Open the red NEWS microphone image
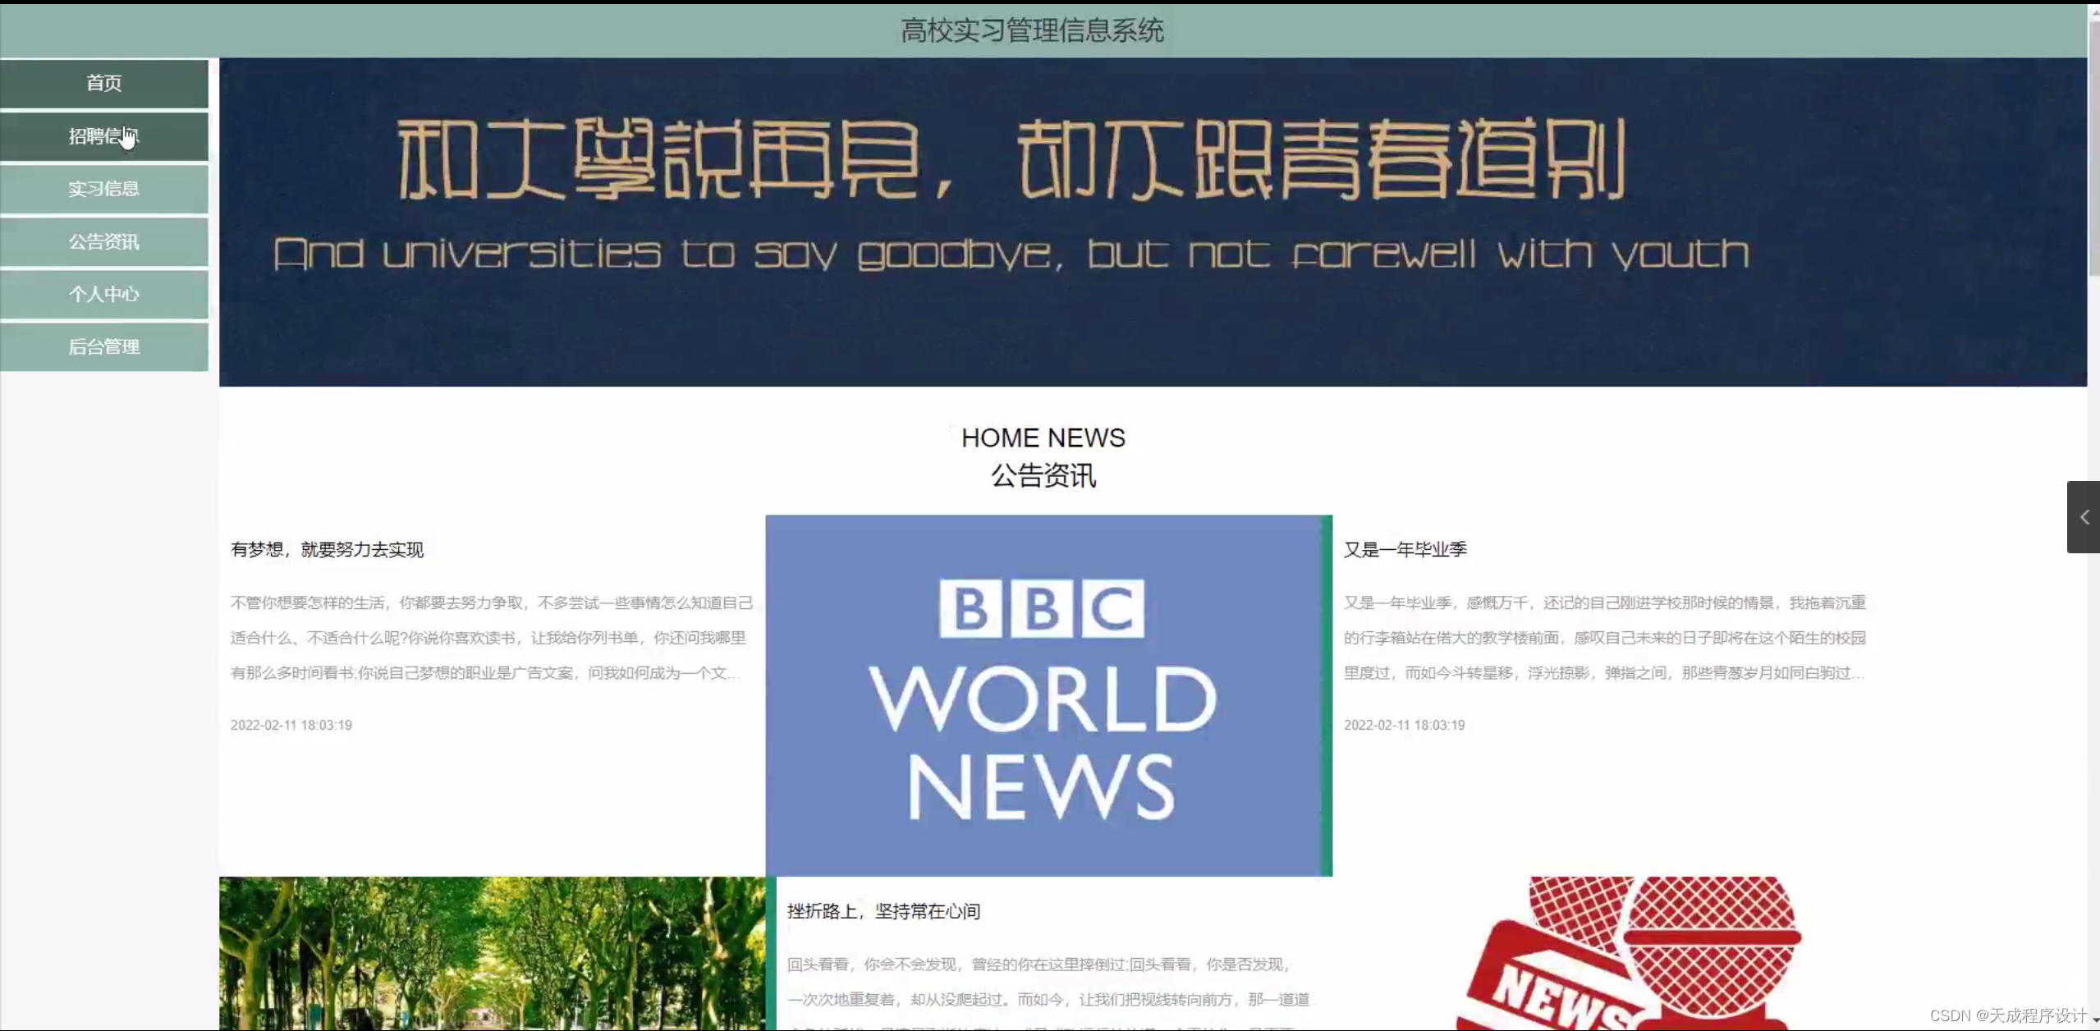The image size is (2100, 1031). pyautogui.click(x=1630, y=953)
